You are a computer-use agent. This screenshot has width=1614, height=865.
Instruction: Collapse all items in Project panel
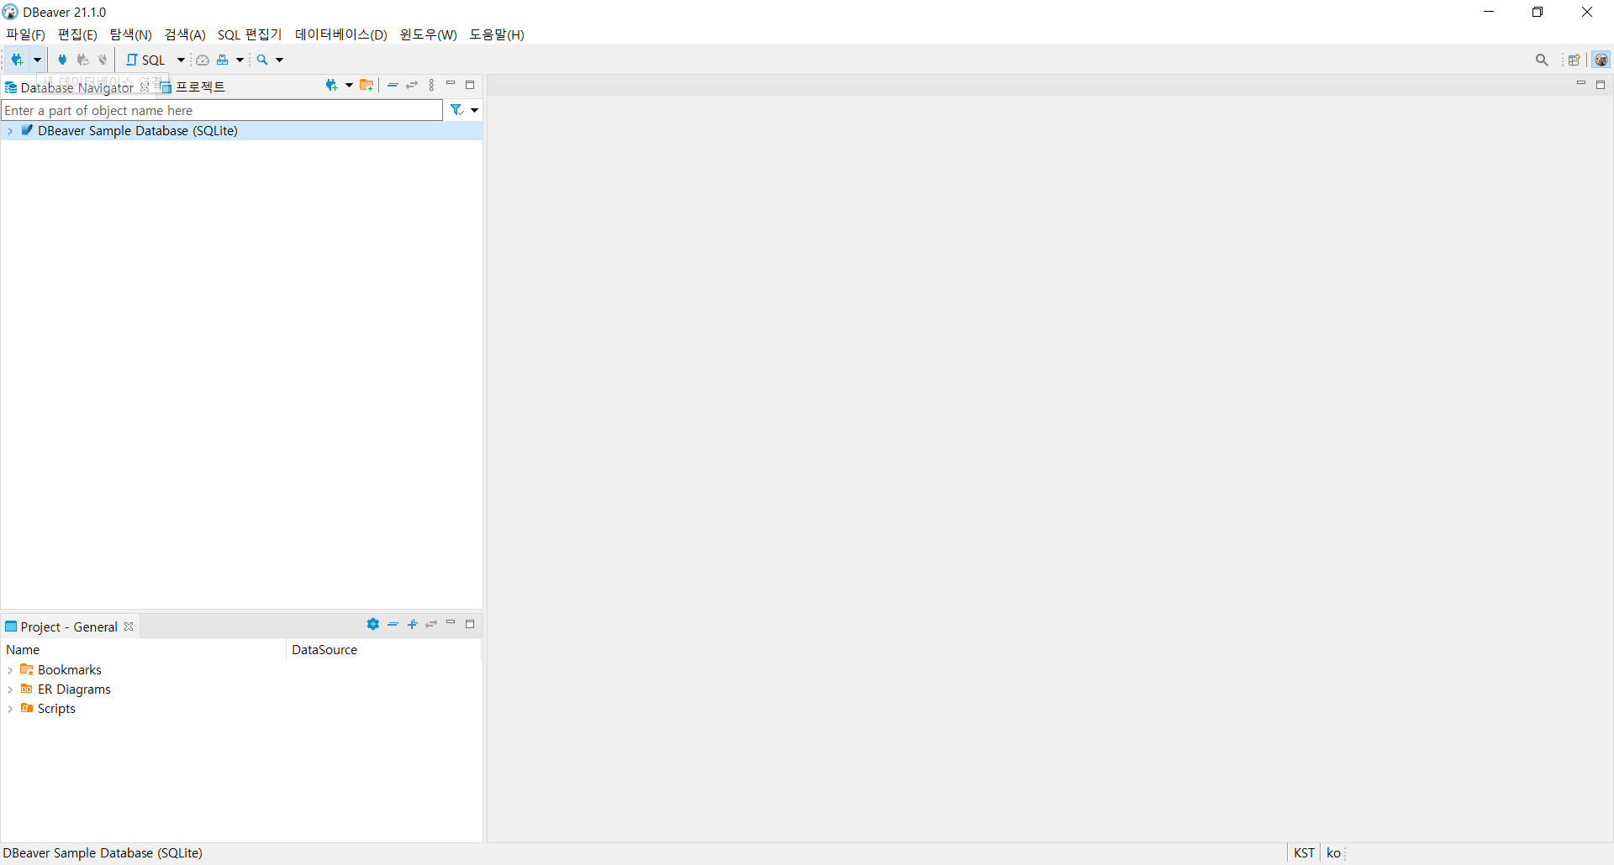pos(393,624)
